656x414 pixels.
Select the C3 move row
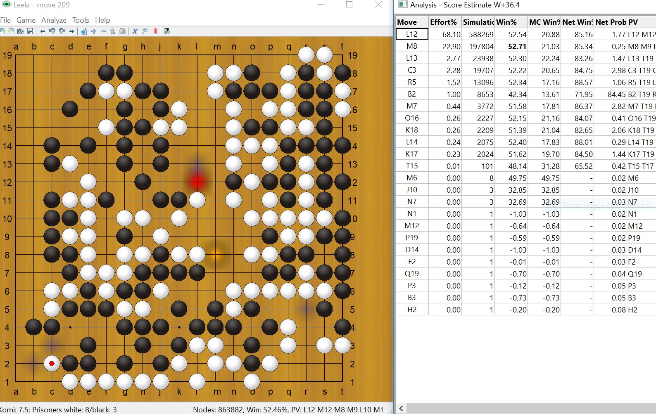525,70
